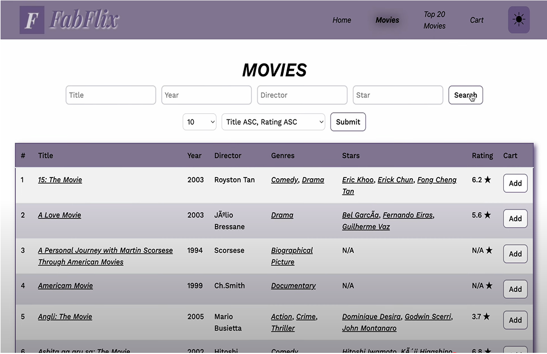Open the Angli: The Movie title link
Viewport: 547px width, 354px height.
[65, 316]
